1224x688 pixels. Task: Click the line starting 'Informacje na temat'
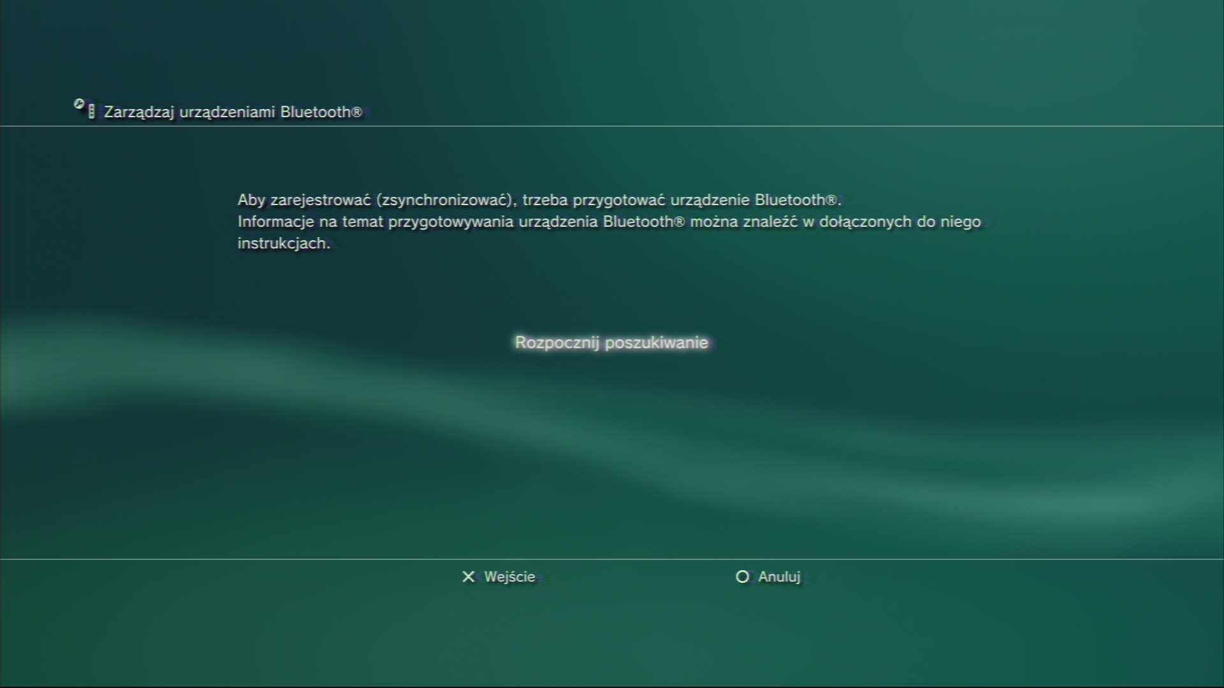coord(609,222)
